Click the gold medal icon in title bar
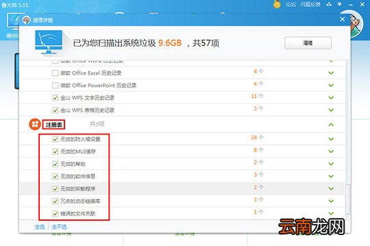 pyautogui.click(x=277, y=4)
